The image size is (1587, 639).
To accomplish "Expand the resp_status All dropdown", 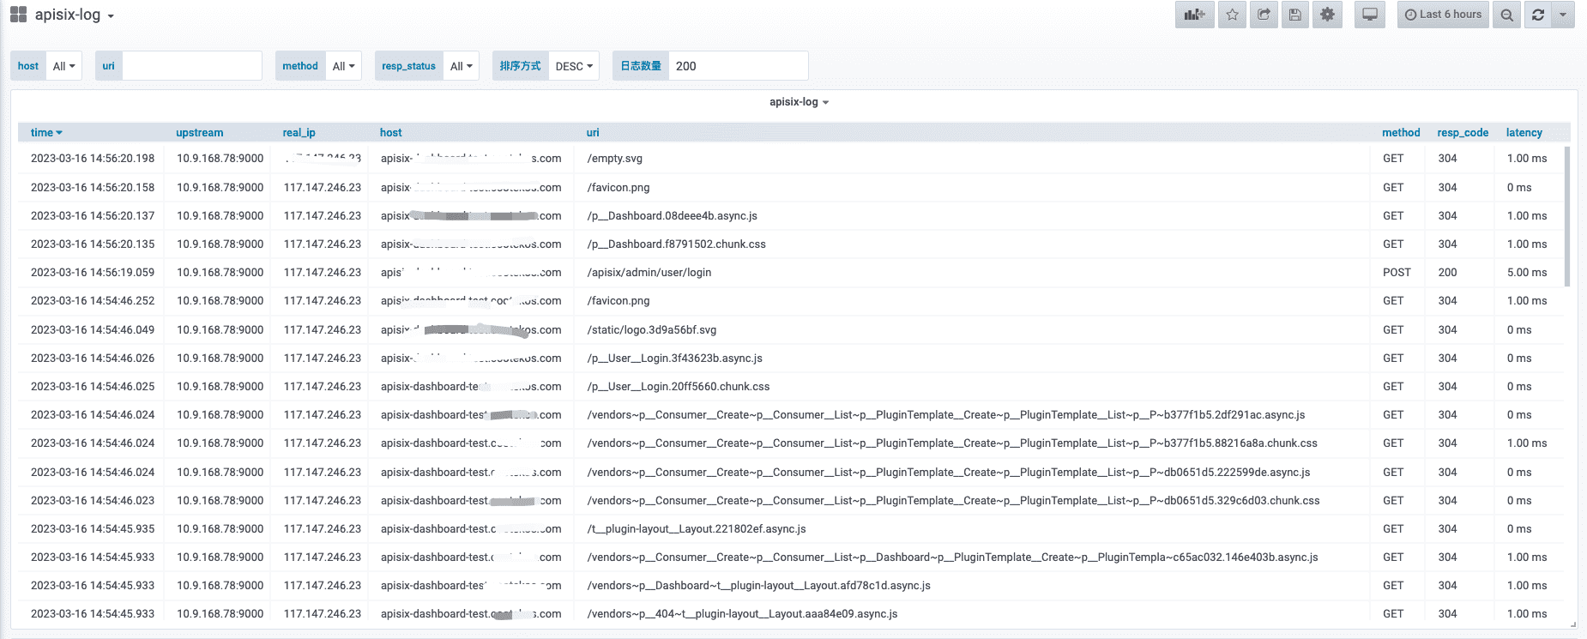I will pos(462,66).
